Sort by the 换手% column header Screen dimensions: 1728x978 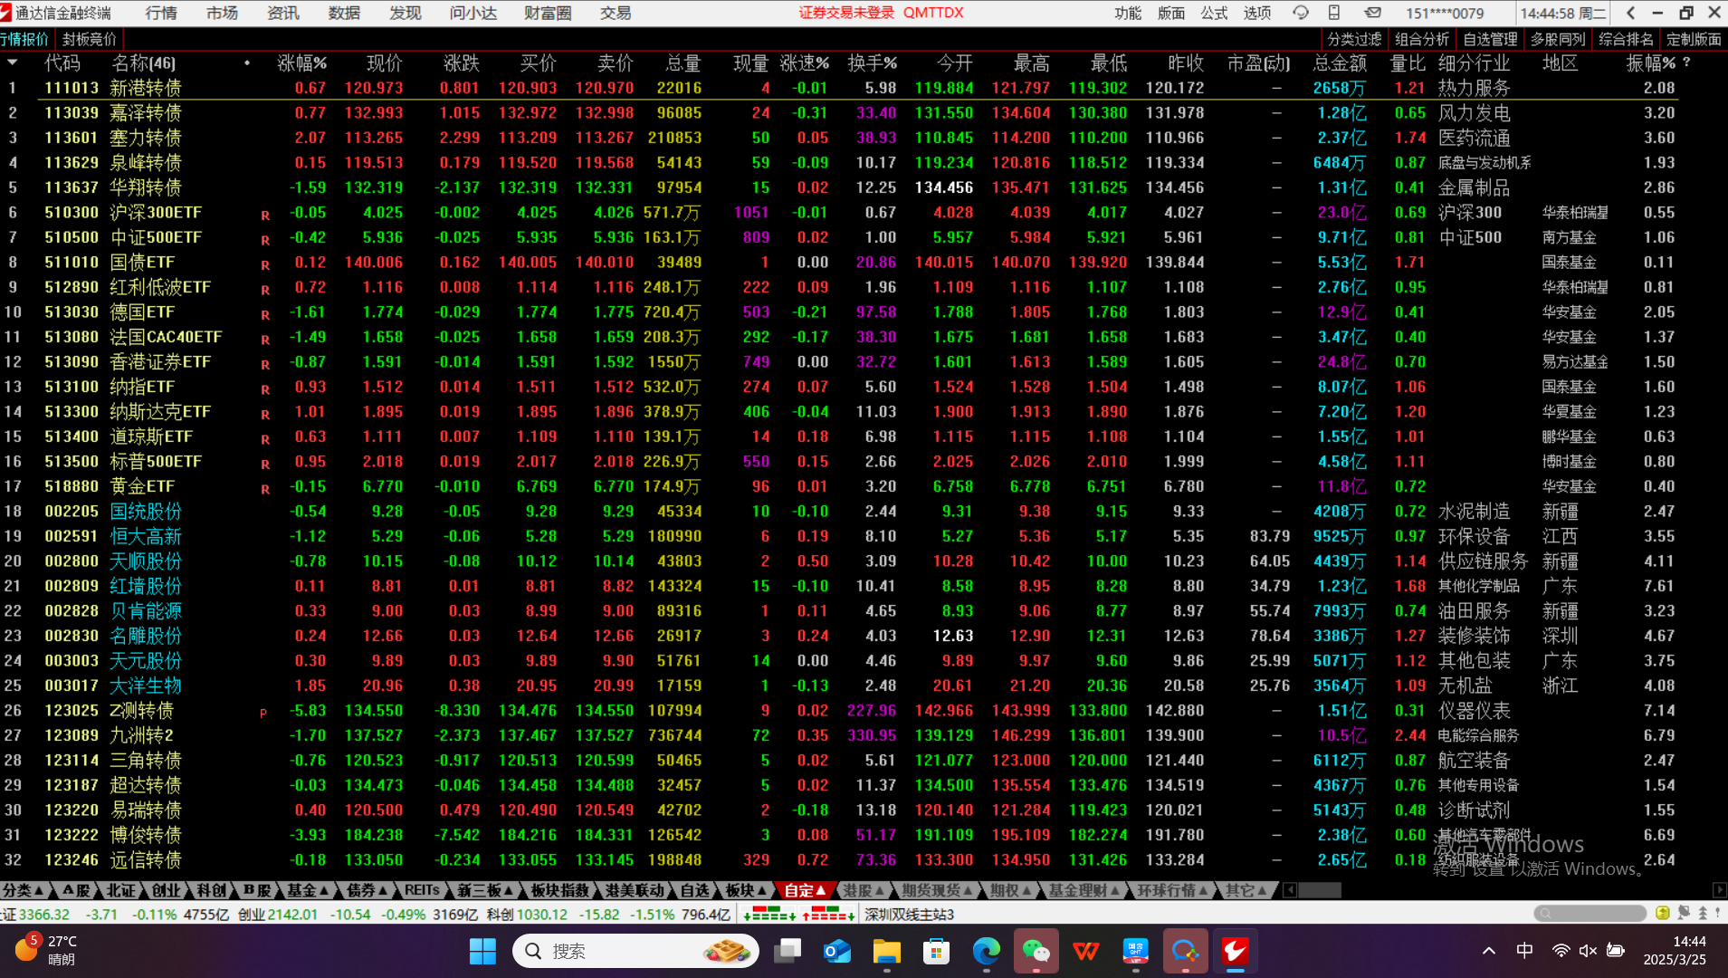(872, 62)
